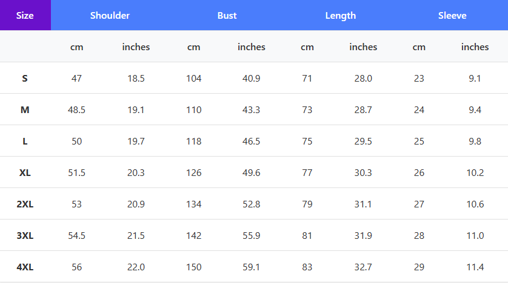Select the 2XL size row label
Viewport: 508px width, 283px height.
pos(25,204)
